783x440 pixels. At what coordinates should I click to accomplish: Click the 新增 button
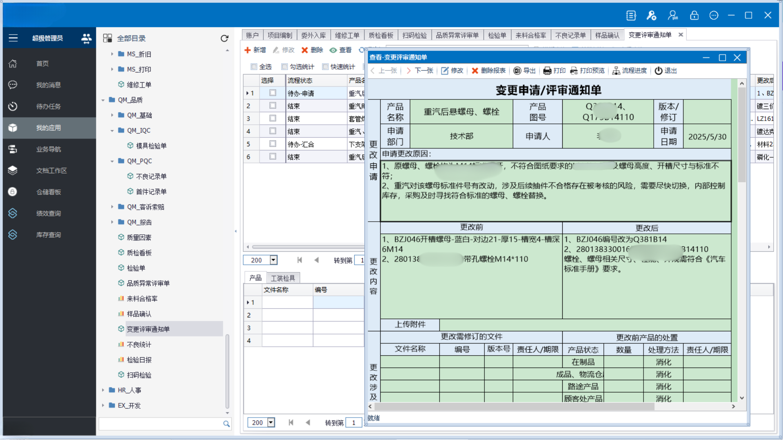[255, 50]
